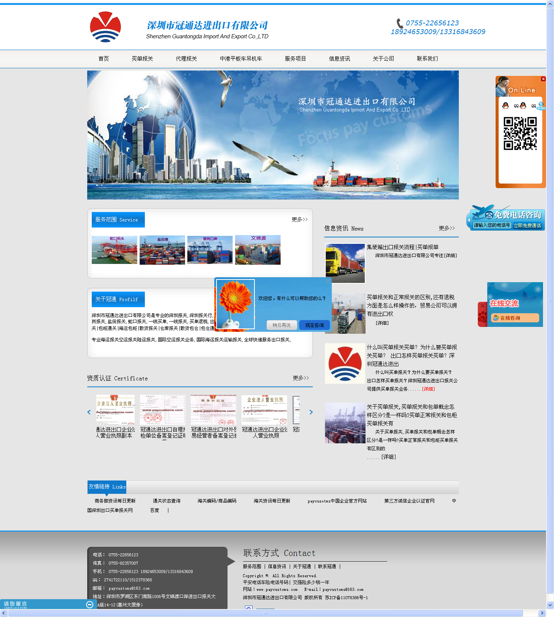
Task: Click the phone number input field
Action: pos(492,225)
